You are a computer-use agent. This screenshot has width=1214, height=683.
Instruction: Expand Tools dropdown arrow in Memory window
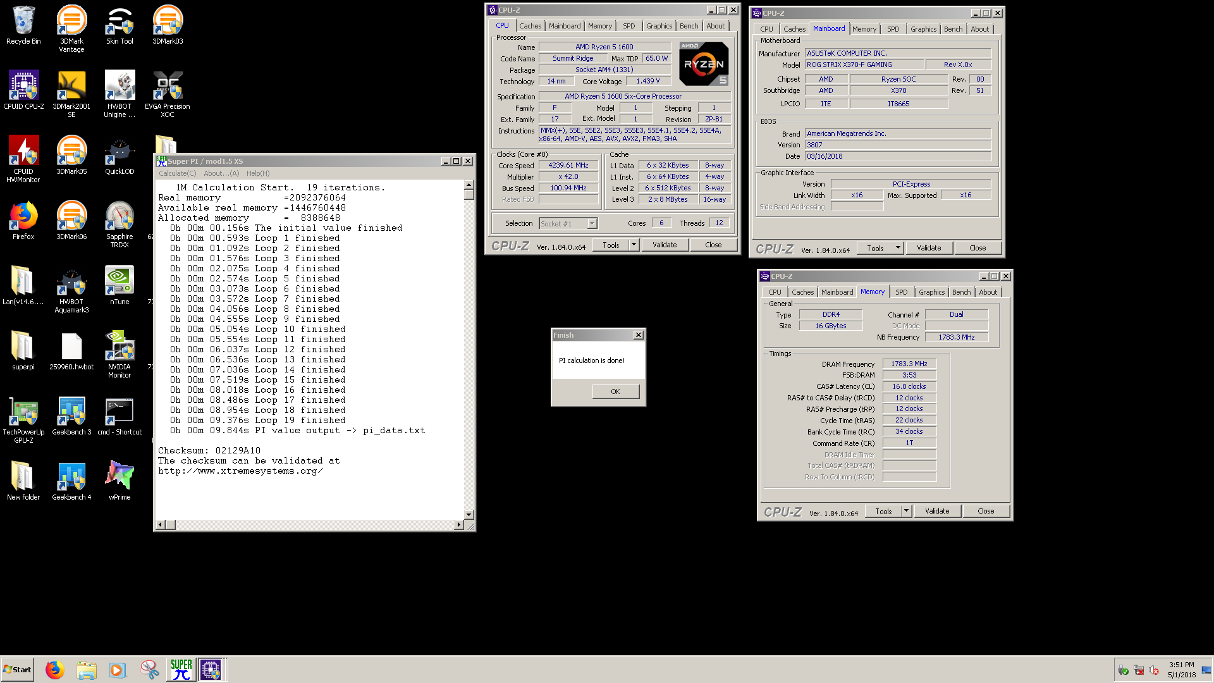(x=906, y=511)
